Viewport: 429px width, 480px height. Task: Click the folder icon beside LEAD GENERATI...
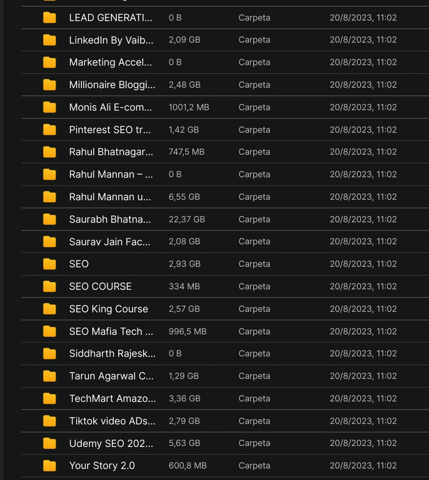click(49, 17)
